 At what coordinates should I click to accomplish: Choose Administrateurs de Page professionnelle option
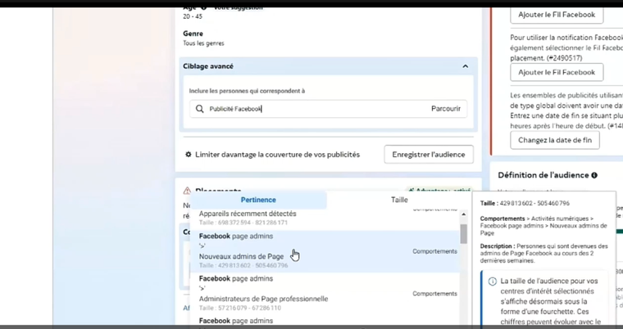(325, 293)
